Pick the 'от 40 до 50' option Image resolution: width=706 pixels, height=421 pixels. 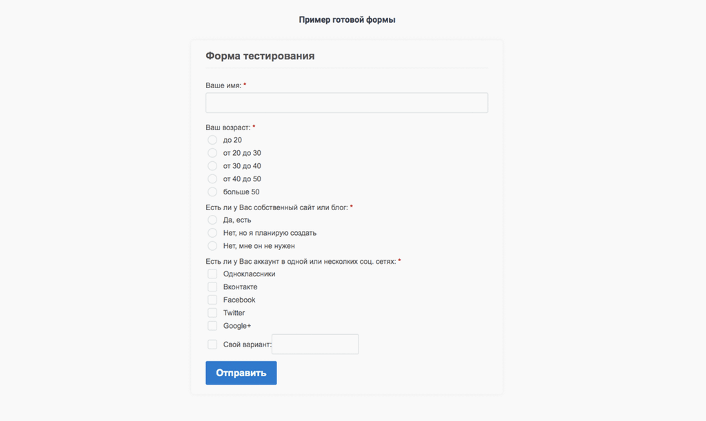(x=212, y=179)
